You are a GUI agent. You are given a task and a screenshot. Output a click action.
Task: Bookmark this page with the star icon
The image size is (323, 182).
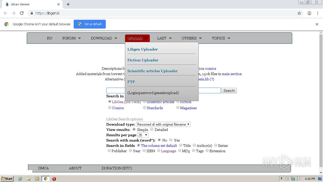[x=299, y=13]
